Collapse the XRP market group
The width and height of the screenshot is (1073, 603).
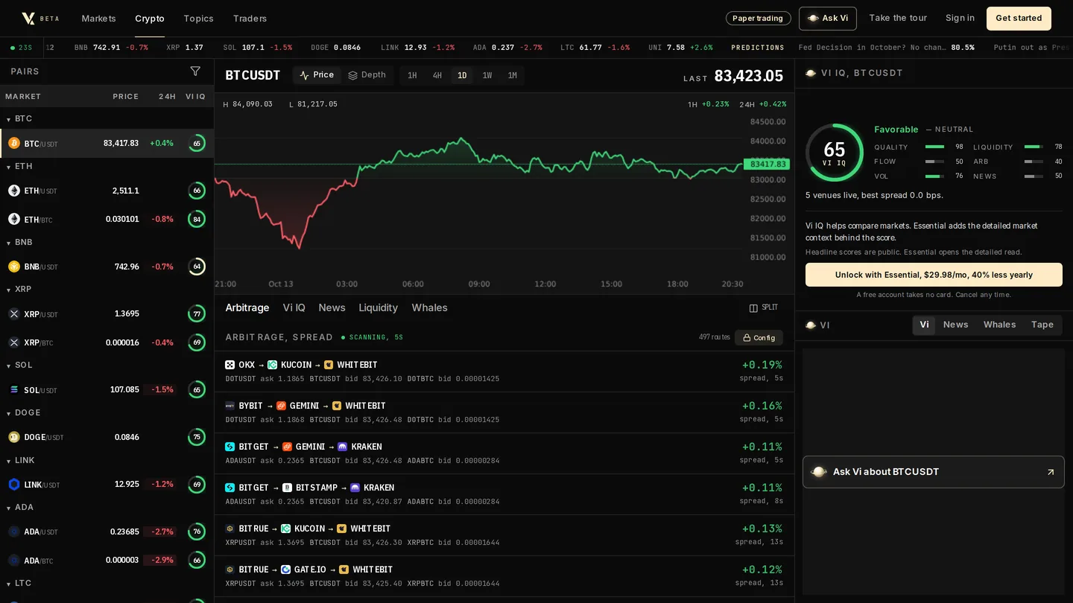pos(19,290)
